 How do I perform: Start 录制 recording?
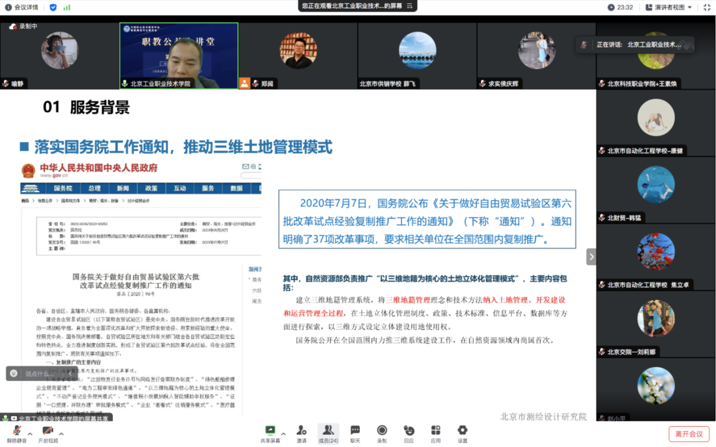tap(382, 434)
